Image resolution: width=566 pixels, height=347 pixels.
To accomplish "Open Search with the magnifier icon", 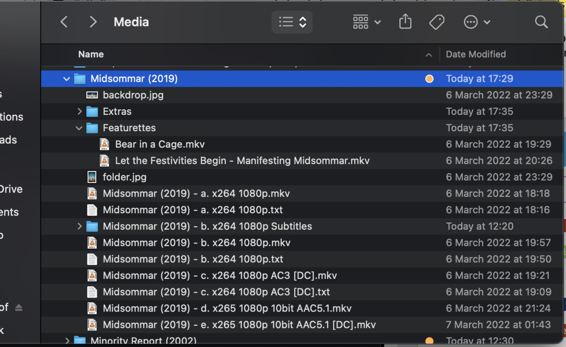I will (541, 22).
